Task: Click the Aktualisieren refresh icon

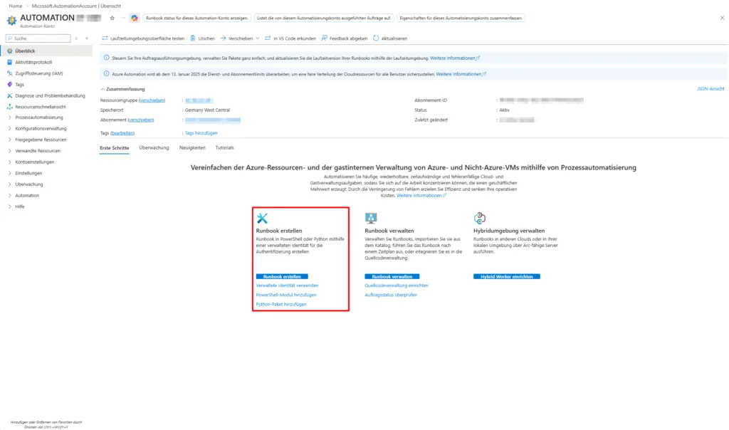Action: pos(376,38)
